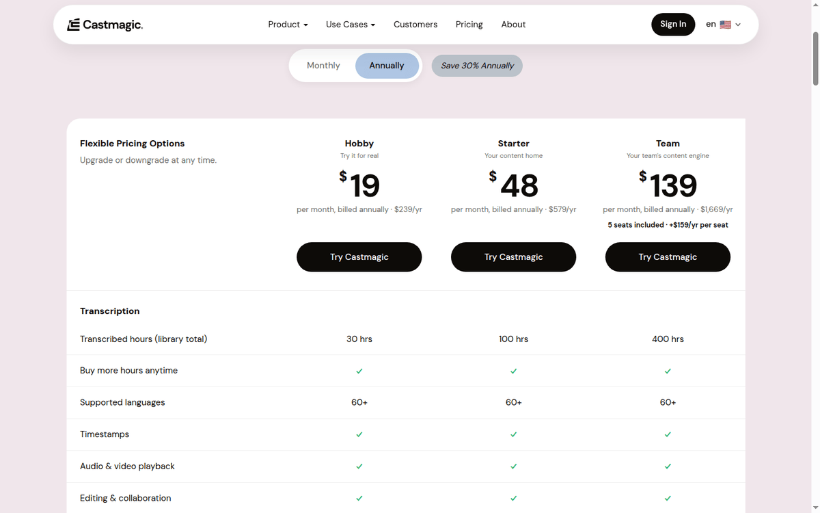Click the Starter checkmark in Timestamps row

[514, 434]
